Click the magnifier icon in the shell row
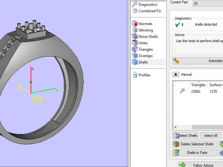The height and width of the screenshot is (167, 223). pos(182,91)
